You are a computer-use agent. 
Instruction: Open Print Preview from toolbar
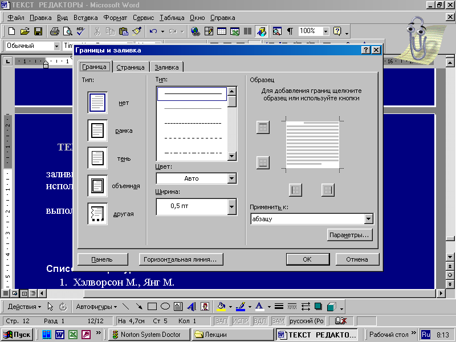coord(68,31)
